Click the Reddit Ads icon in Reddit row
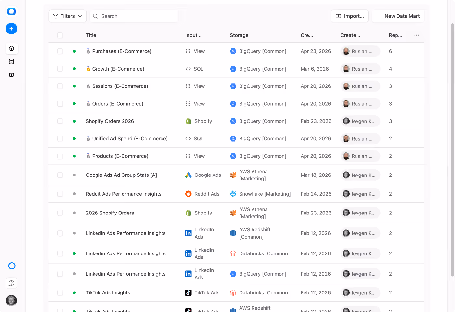455x312 pixels. pyautogui.click(x=188, y=194)
